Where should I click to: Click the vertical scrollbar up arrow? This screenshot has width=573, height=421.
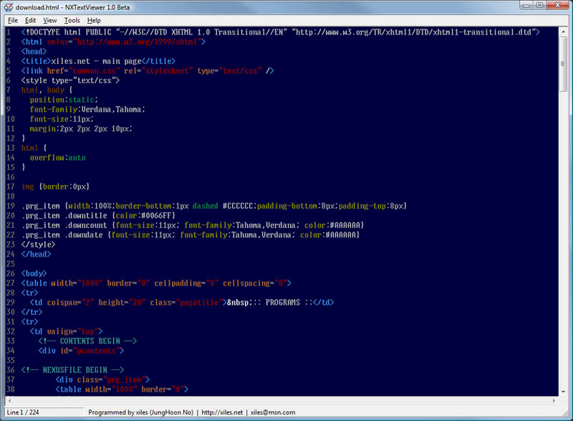click(563, 32)
